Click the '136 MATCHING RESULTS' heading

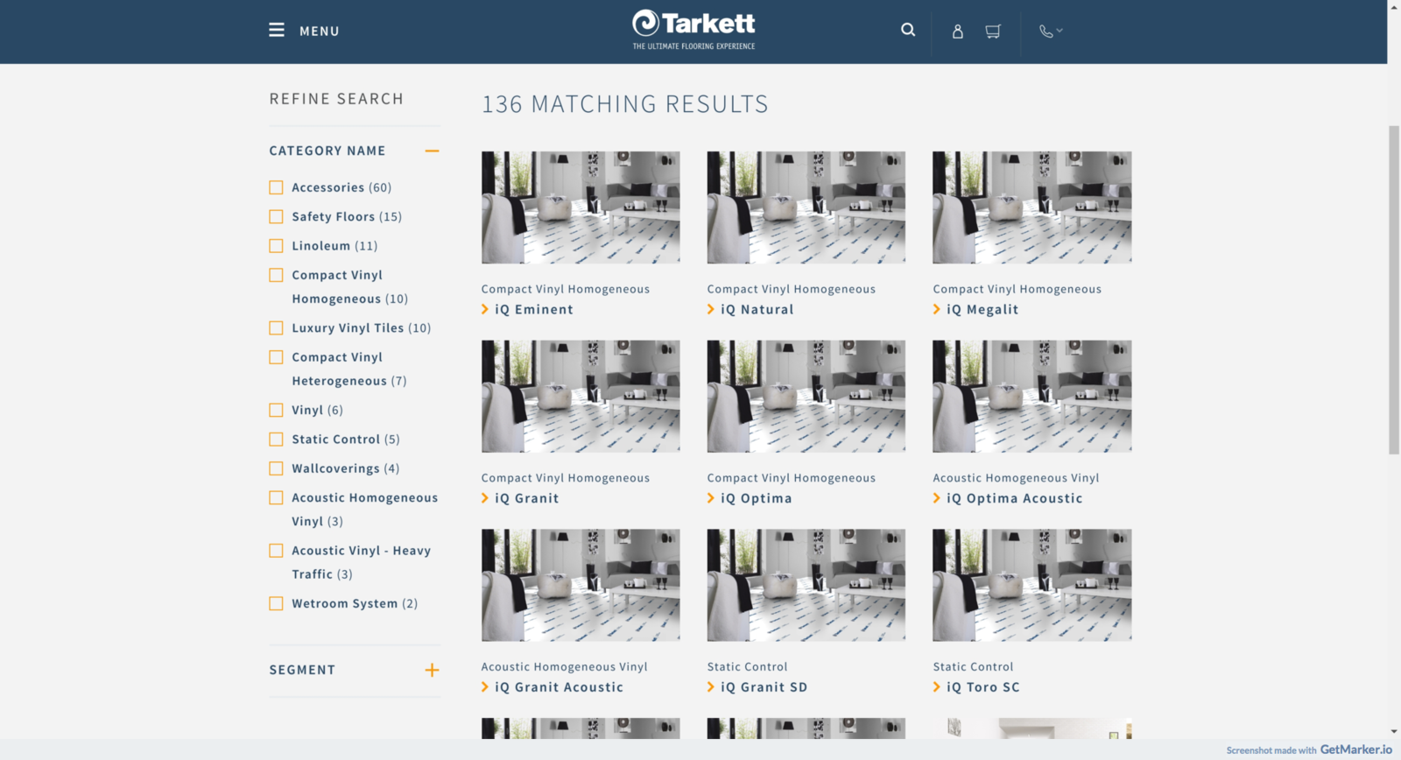point(625,104)
